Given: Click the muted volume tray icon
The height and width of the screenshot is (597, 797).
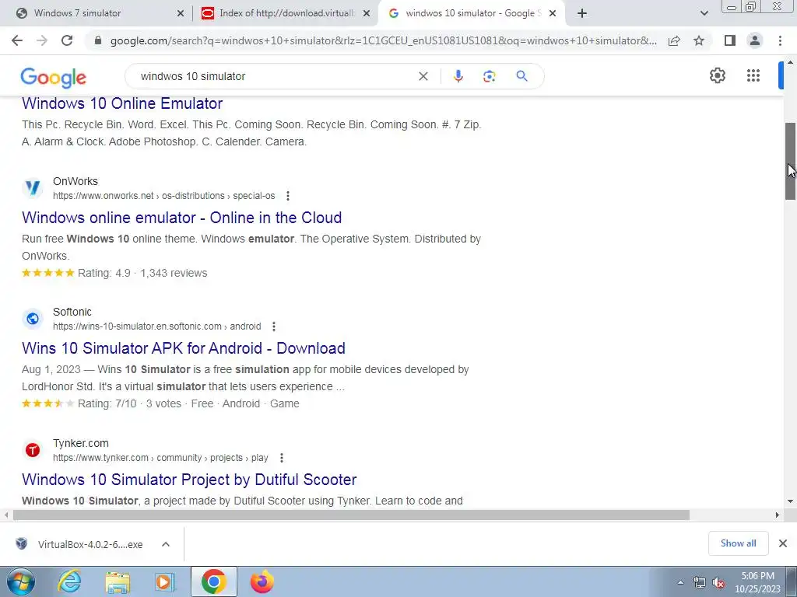Looking at the screenshot, I should (718, 583).
